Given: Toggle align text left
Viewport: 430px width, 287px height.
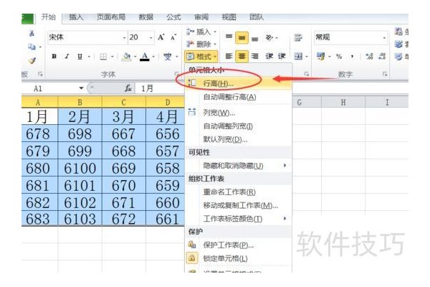Looking at the screenshot, I should [x=229, y=56].
